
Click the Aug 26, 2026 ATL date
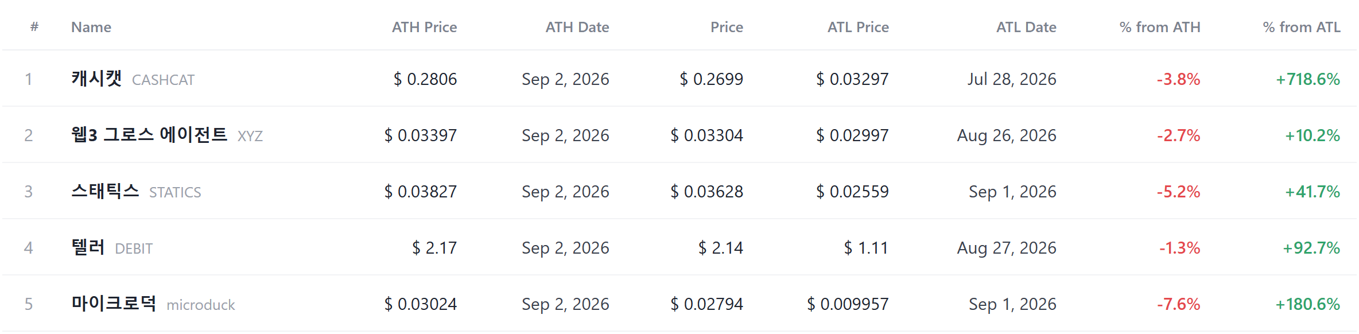(x=1007, y=135)
